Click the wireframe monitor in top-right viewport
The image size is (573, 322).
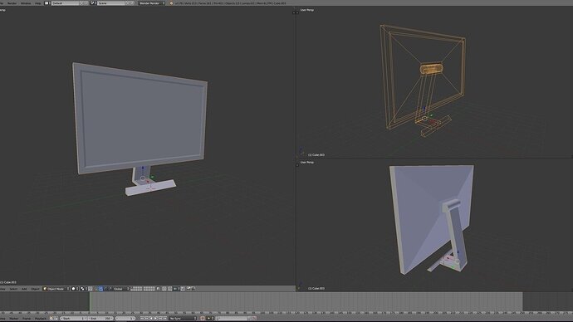(423, 76)
